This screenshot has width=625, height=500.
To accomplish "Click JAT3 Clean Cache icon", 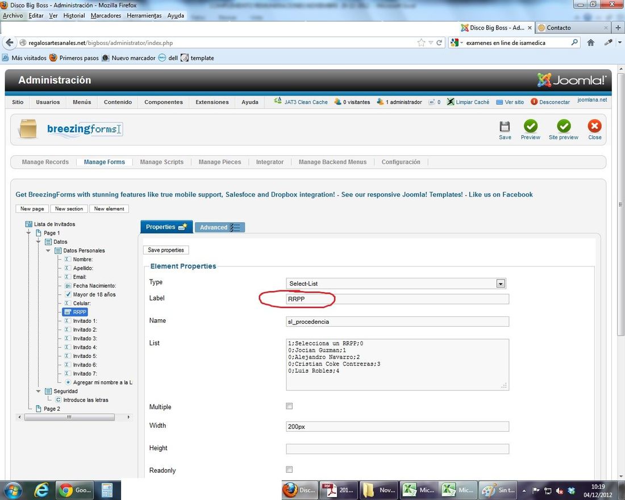I will click(x=277, y=101).
